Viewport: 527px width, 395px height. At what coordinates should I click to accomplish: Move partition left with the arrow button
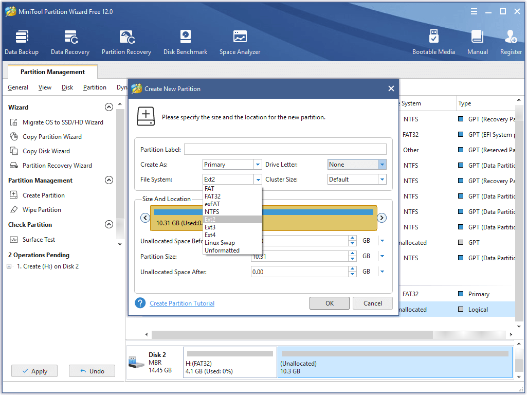pos(145,218)
